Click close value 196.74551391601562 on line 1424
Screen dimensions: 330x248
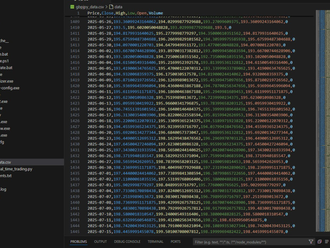(x=135, y=109)
